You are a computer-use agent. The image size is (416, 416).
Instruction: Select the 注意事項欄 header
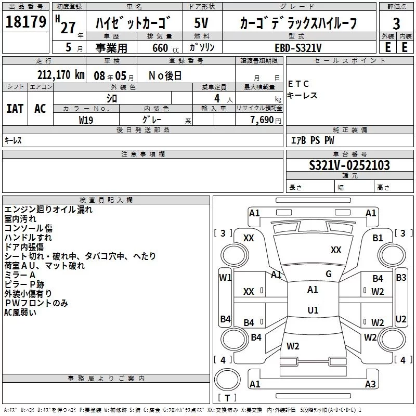click(x=142, y=154)
